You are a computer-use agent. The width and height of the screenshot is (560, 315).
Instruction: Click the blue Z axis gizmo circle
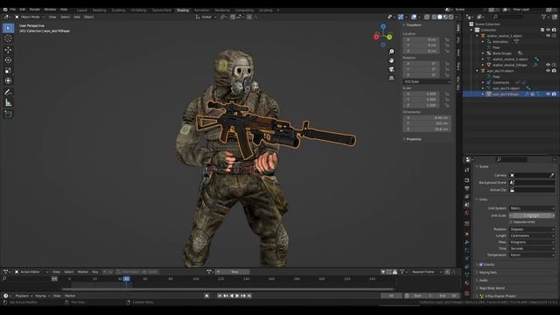(x=383, y=27)
